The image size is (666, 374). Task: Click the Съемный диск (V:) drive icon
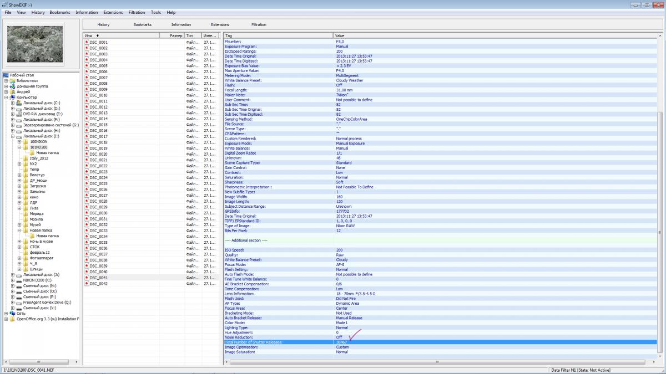[x=19, y=308]
